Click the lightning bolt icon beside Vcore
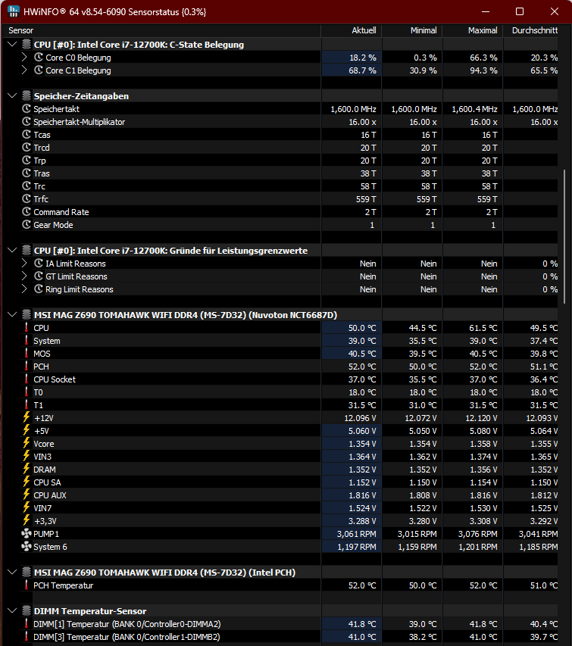This screenshot has width=572, height=646. coord(27,443)
